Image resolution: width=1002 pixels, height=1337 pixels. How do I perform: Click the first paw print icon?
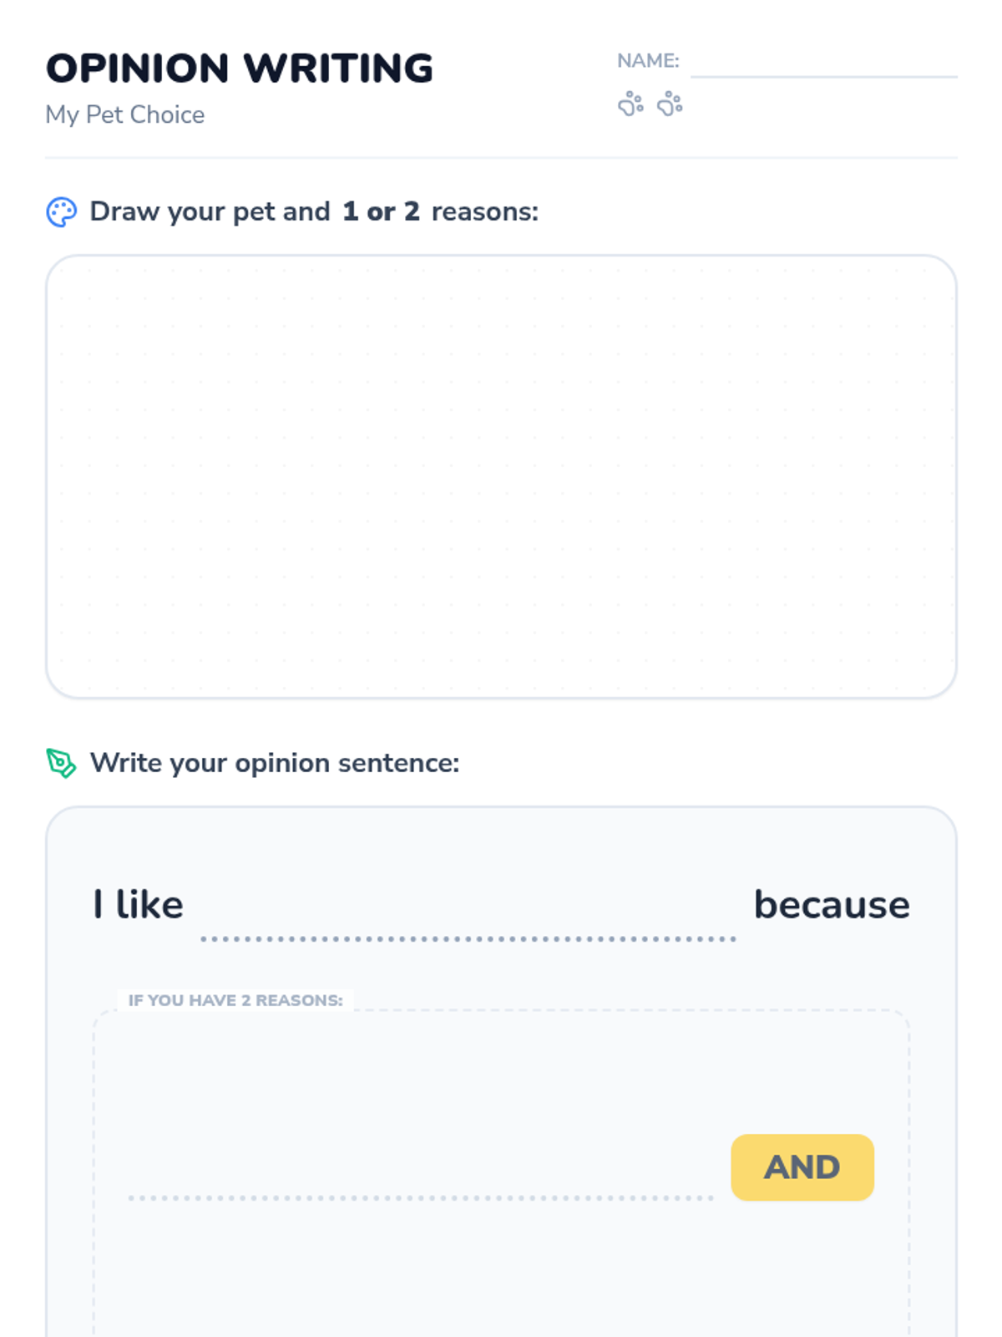(x=630, y=104)
